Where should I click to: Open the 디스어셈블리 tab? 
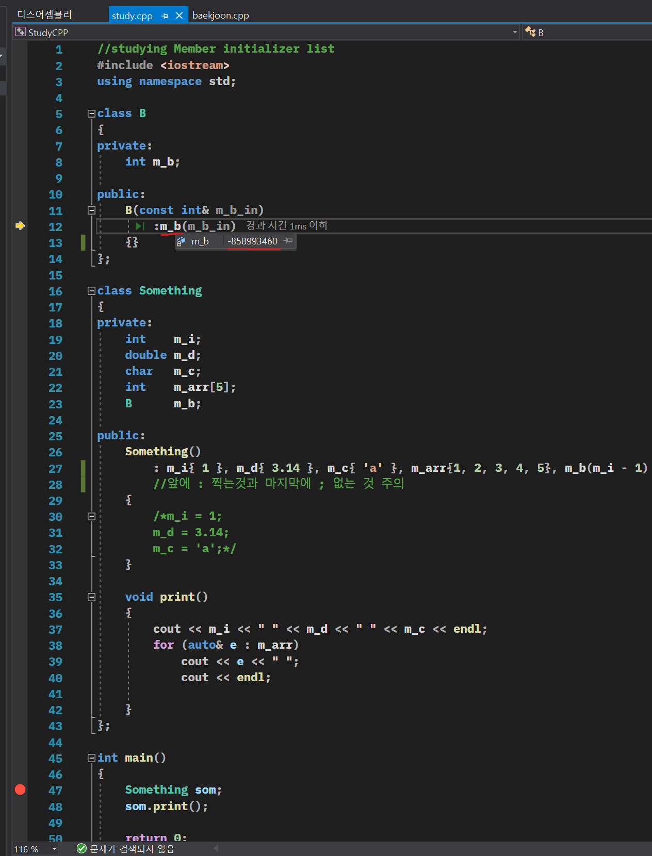[x=44, y=15]
